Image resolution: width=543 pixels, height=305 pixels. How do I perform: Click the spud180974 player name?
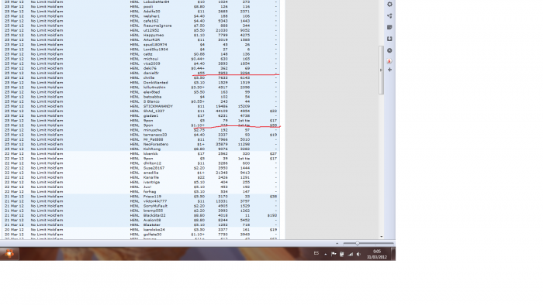click(155, 45)
